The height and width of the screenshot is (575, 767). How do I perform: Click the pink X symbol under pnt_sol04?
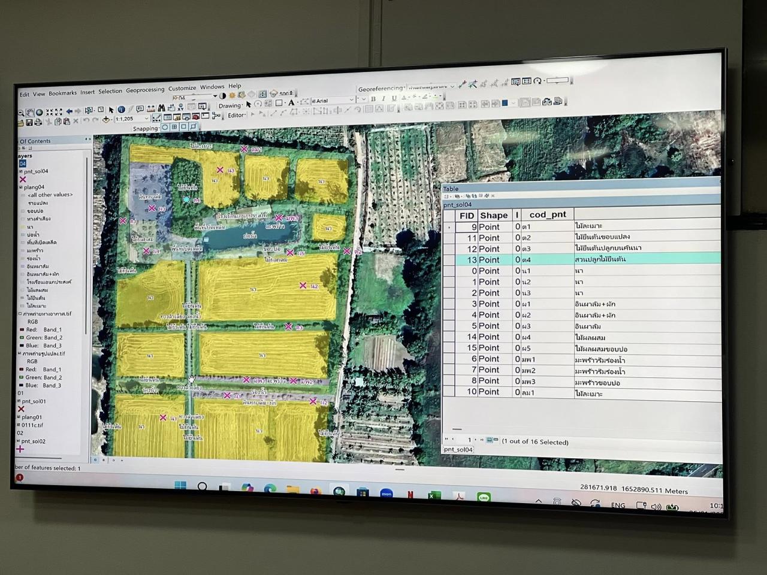[23, 179]
